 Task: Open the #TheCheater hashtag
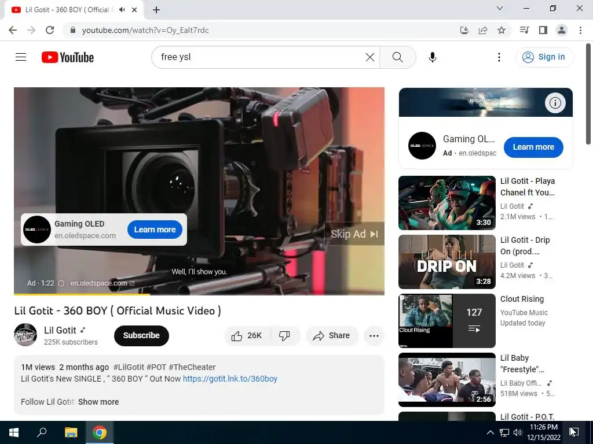(192, 367)
